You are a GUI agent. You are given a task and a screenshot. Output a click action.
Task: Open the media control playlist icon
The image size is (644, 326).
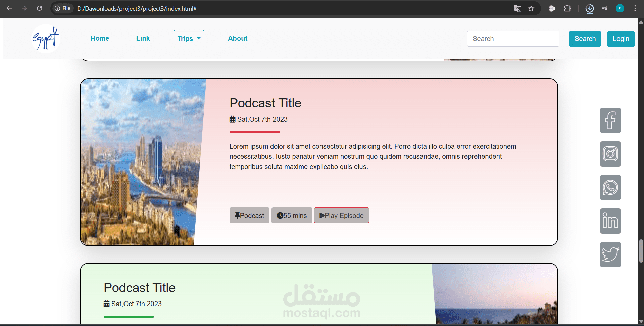pyautogui.click(x=605, y=8)
